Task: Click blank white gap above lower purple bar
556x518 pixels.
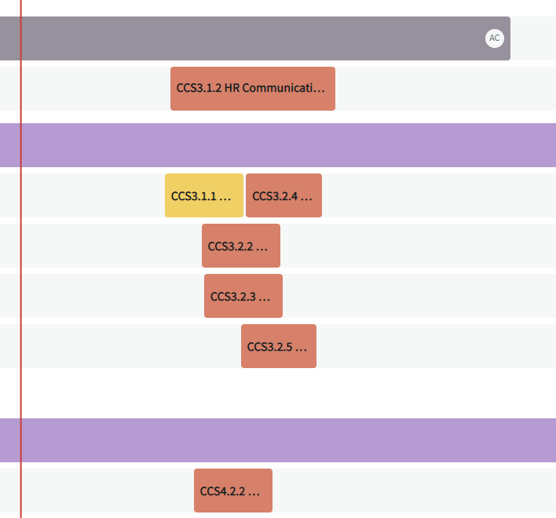Action: pyautogui.click(x=278, y=393)
